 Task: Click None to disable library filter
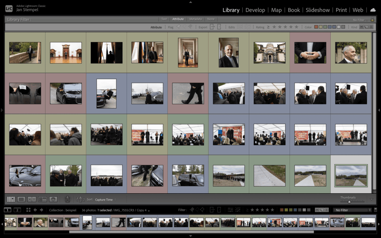tap(210, 19)
